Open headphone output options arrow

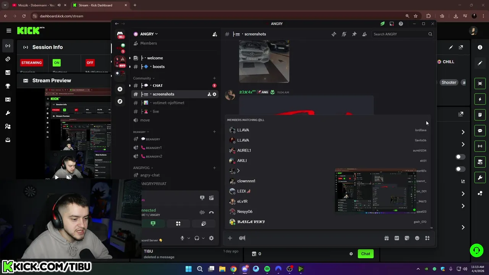coord(203,238)
